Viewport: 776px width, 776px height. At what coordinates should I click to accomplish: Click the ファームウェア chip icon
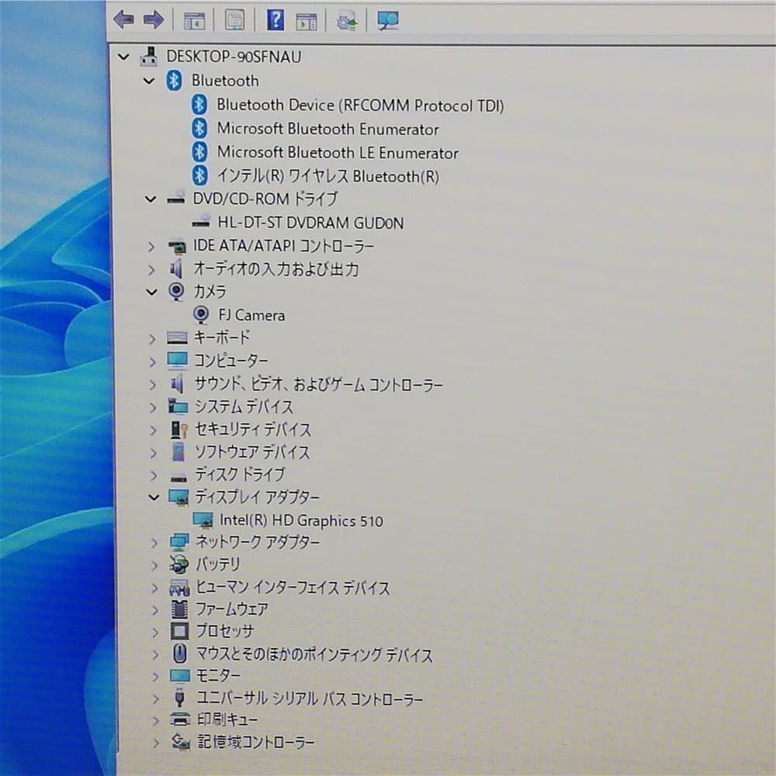(x=180, y=609)
